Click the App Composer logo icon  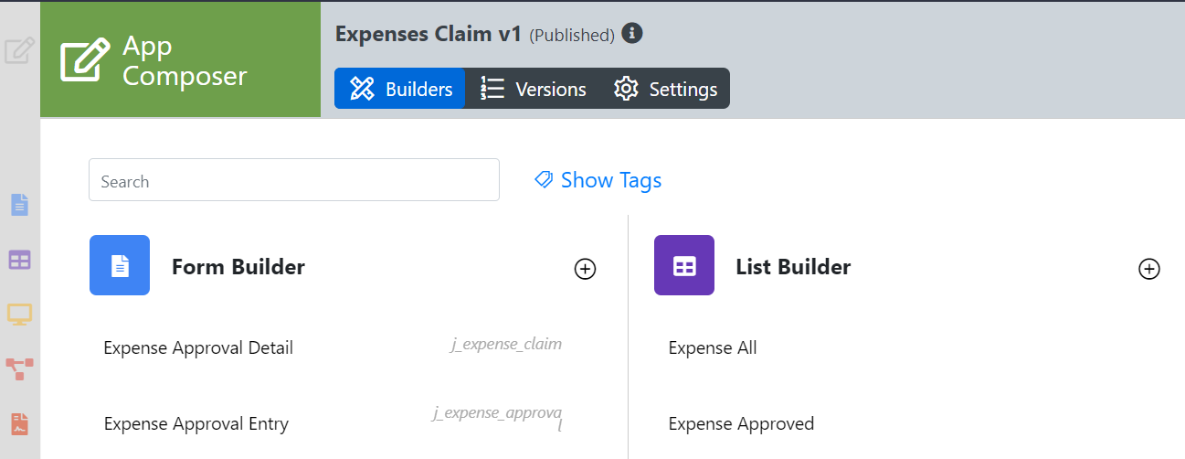[x=85, y=60]
